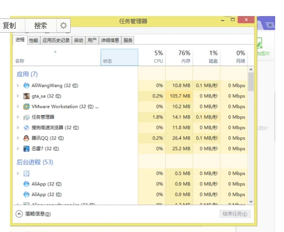
Task: Sort by the 名称 column header
Action: click(57, 58)
